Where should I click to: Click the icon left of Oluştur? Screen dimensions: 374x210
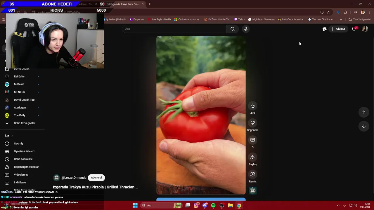[x=324, y=29]
